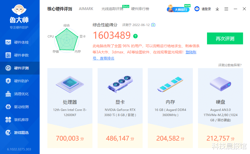Go to 硬件防护 section
The height and width of the screenshot is (154, 250).
coord(20,81)
